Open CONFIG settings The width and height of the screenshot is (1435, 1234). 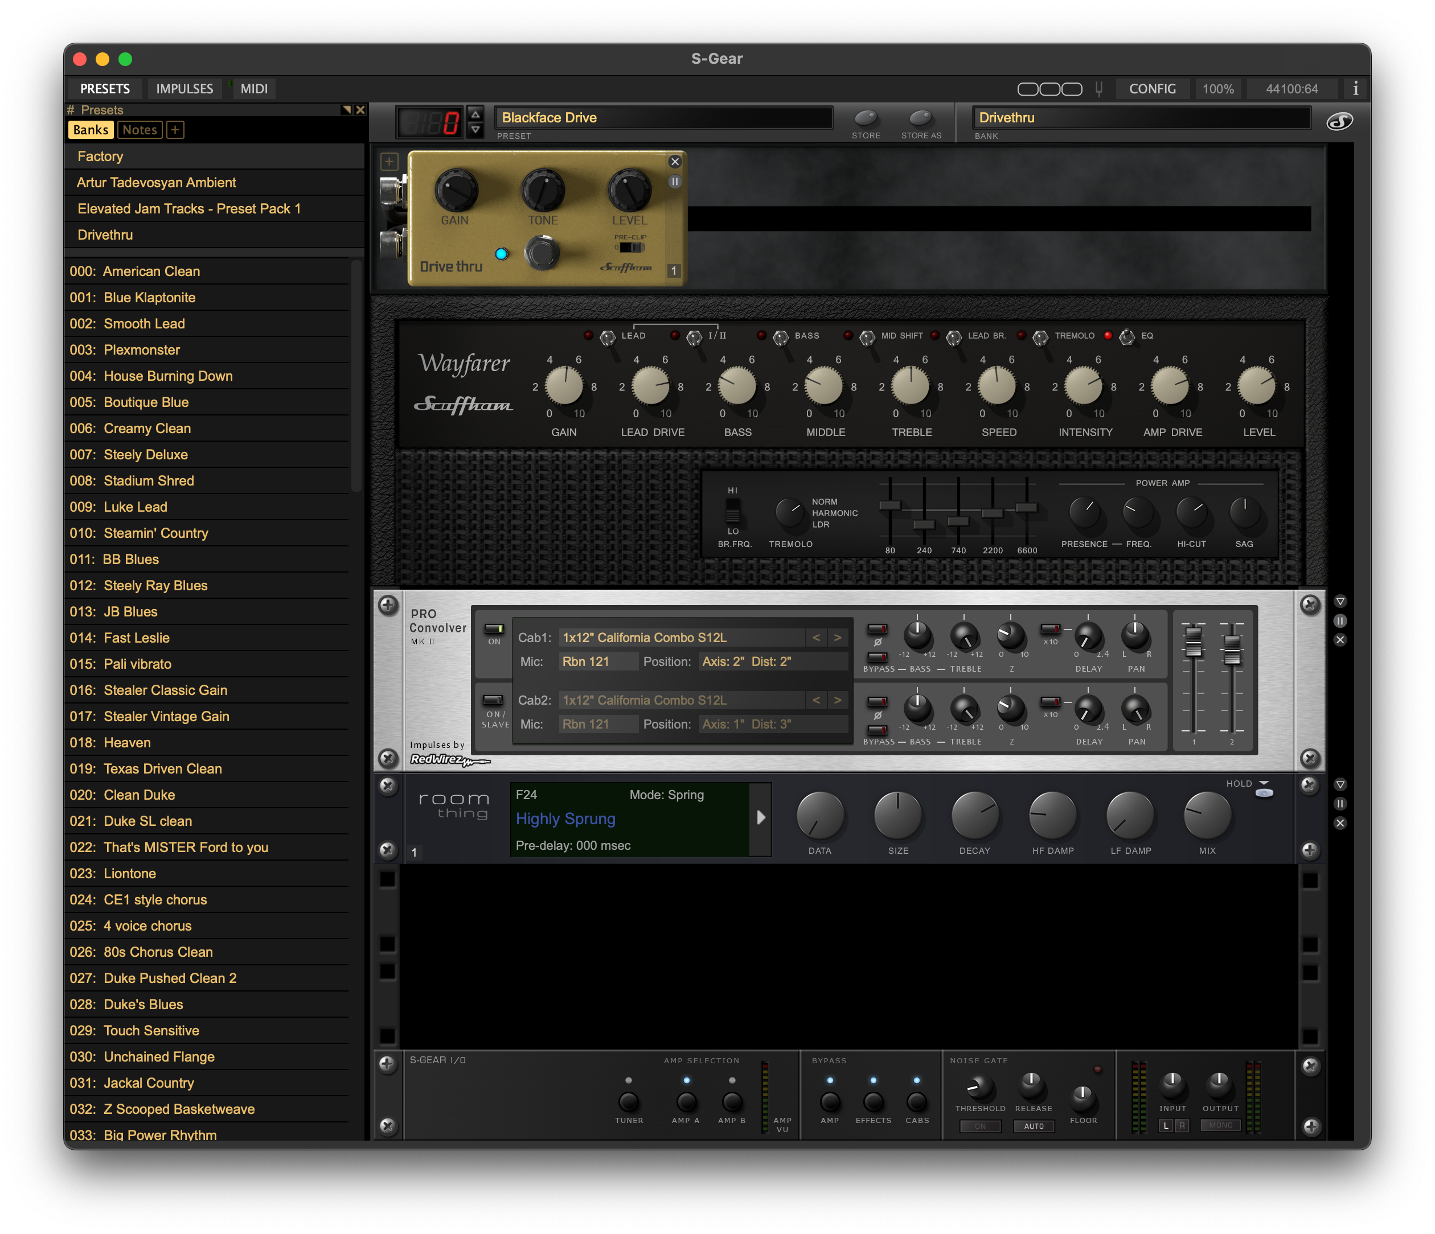click(1152, 89)
